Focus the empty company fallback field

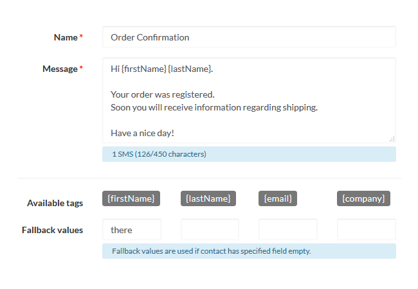[x=366, y=230]
